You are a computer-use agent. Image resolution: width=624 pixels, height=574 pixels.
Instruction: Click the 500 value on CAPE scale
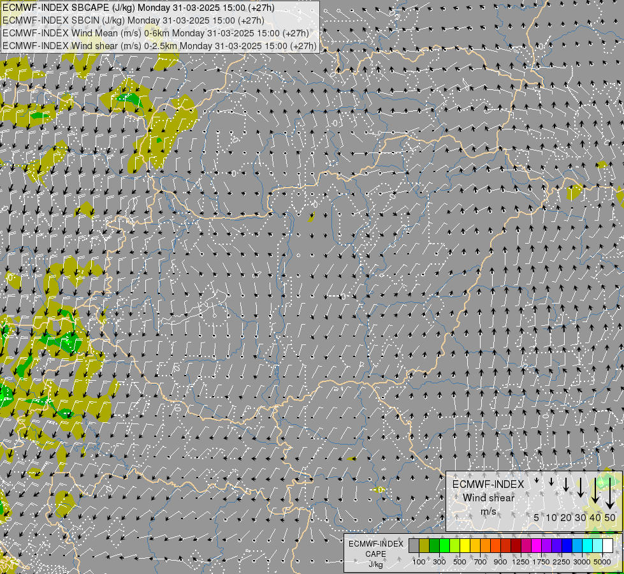(460, 562)
